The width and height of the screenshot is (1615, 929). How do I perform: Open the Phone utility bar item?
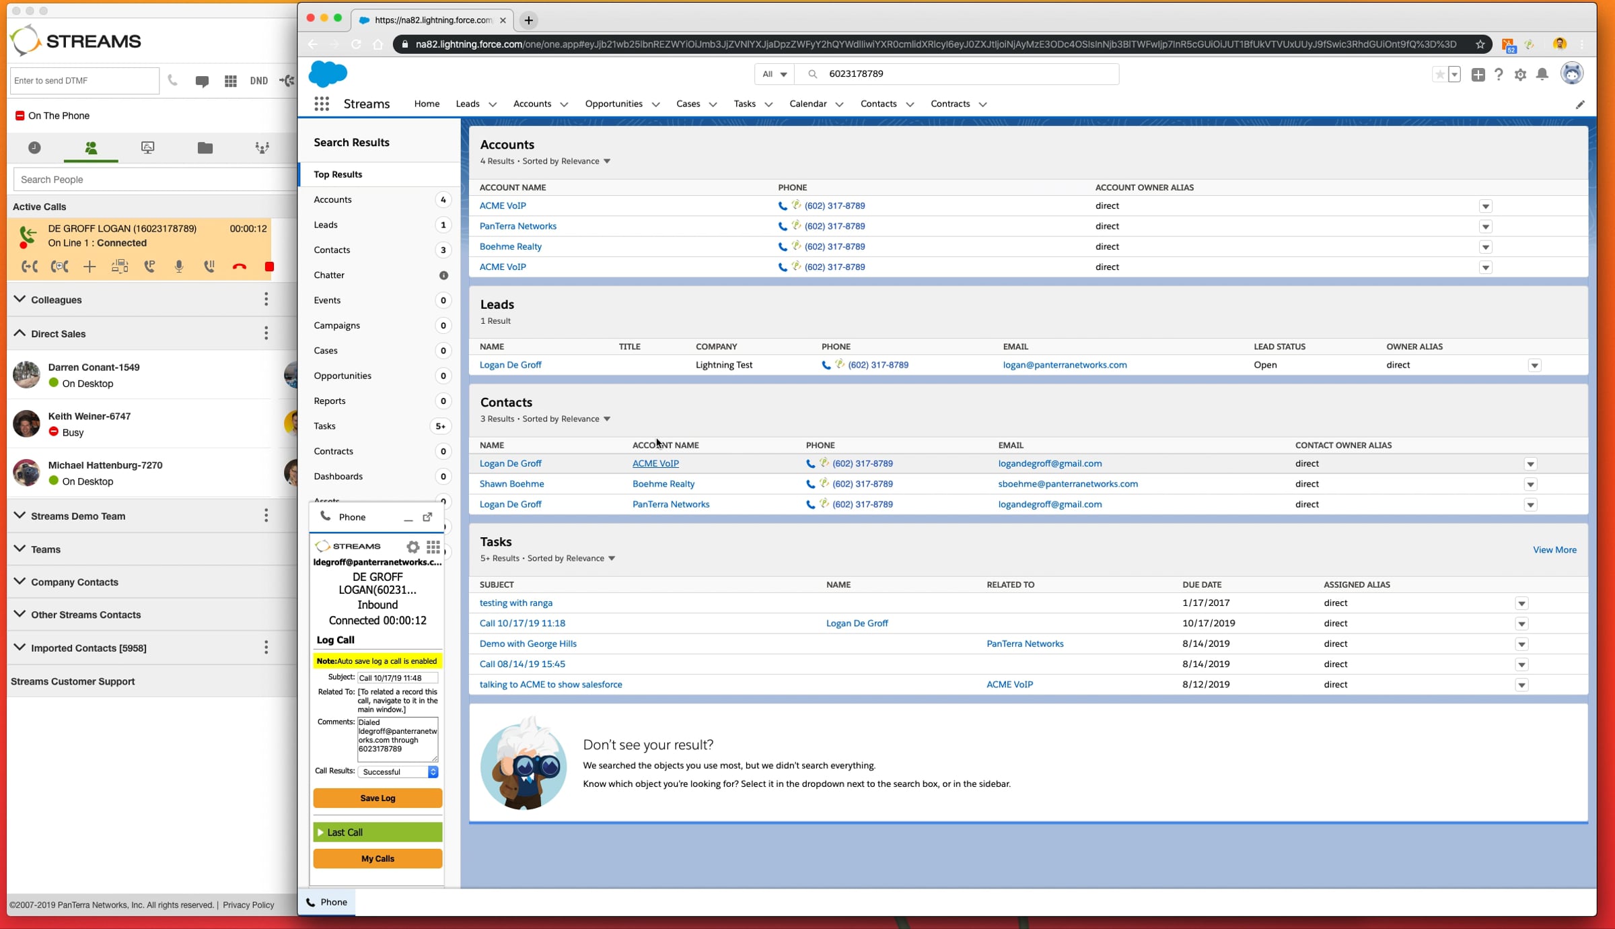tap(327, 903)
